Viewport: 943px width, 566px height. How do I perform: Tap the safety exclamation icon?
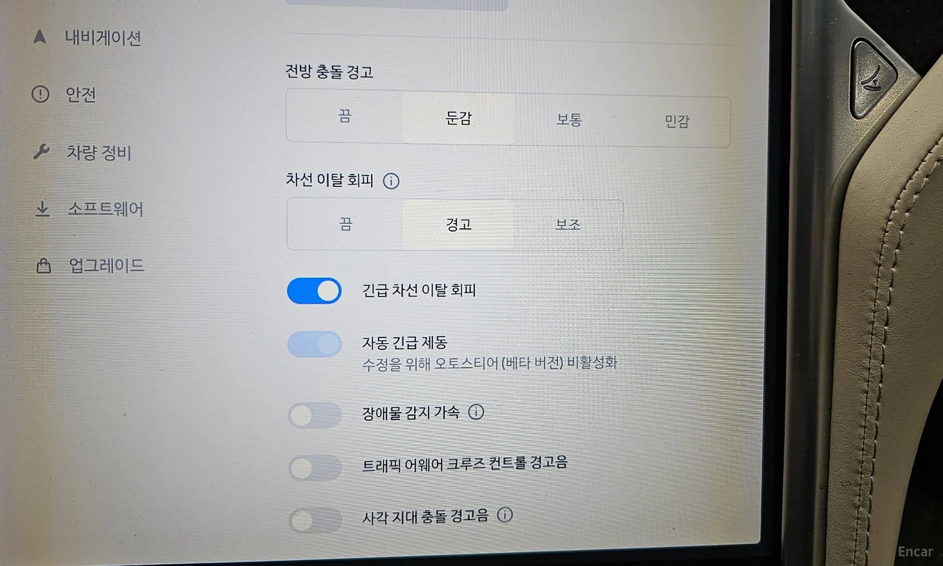pyautogui.click(x=40, y=94)
